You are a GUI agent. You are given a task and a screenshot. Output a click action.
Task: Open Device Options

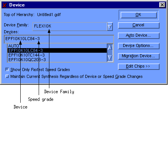click(x=139, y=46)
